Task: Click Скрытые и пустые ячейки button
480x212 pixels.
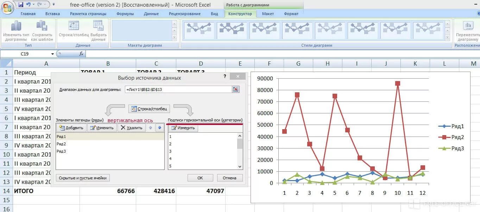Action: coord(83,178)
